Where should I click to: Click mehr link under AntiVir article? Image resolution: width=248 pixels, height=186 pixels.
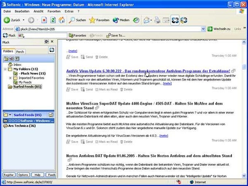pyautogui.click(x=167, y=83)
